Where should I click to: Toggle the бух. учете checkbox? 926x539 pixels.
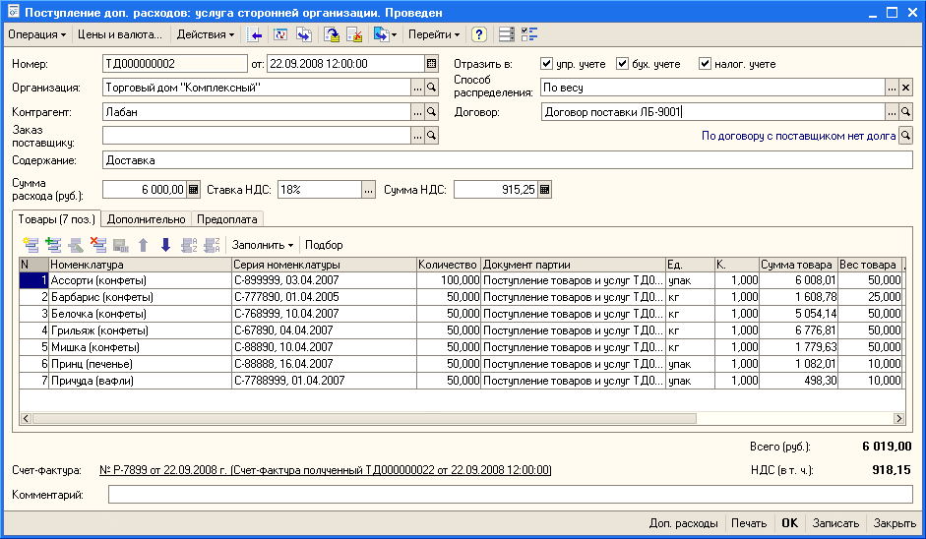pos(622,64)
